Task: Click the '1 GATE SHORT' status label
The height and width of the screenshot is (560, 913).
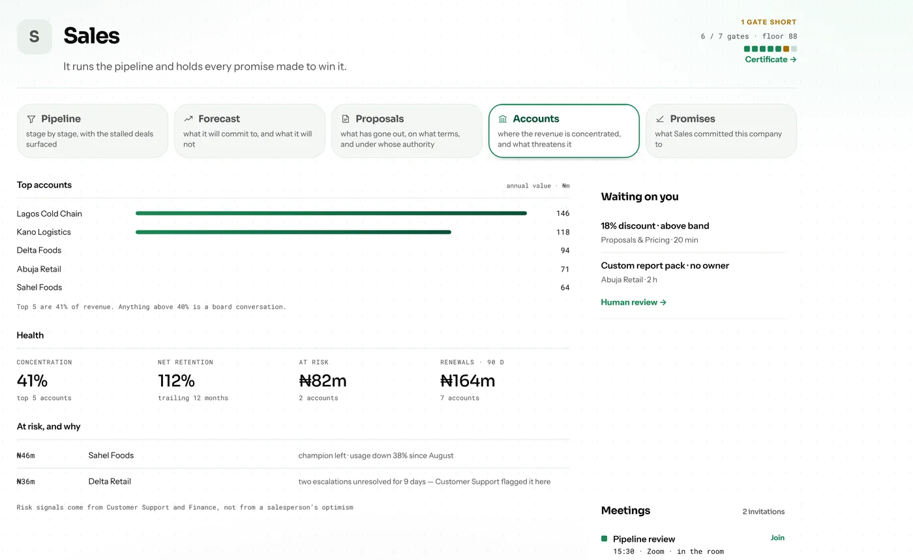Action: click(769, 22)
